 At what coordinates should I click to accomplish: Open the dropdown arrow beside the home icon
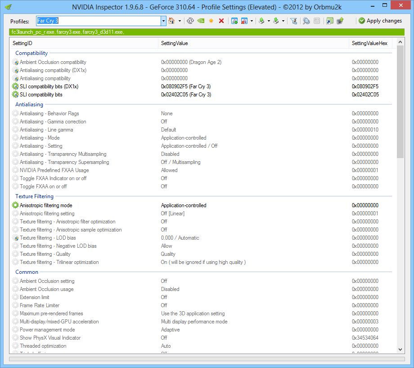180,21
